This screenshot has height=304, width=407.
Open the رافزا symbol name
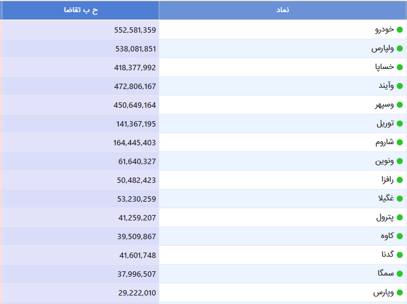click(x=387, y=180)
